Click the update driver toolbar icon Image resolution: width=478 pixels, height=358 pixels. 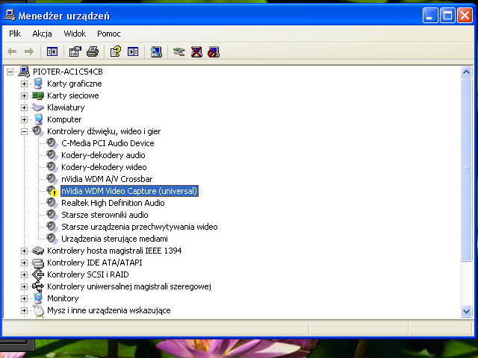(179, 51)
